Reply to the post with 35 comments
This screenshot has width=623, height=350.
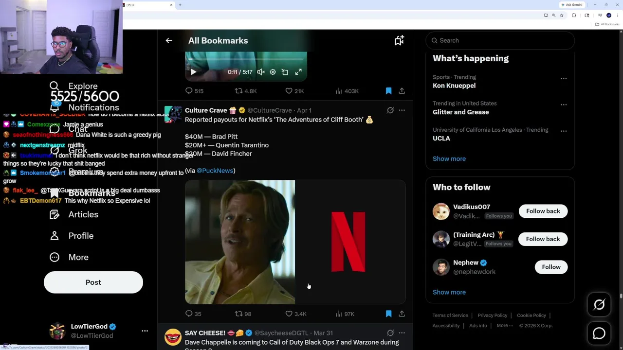tap(193, 314)
